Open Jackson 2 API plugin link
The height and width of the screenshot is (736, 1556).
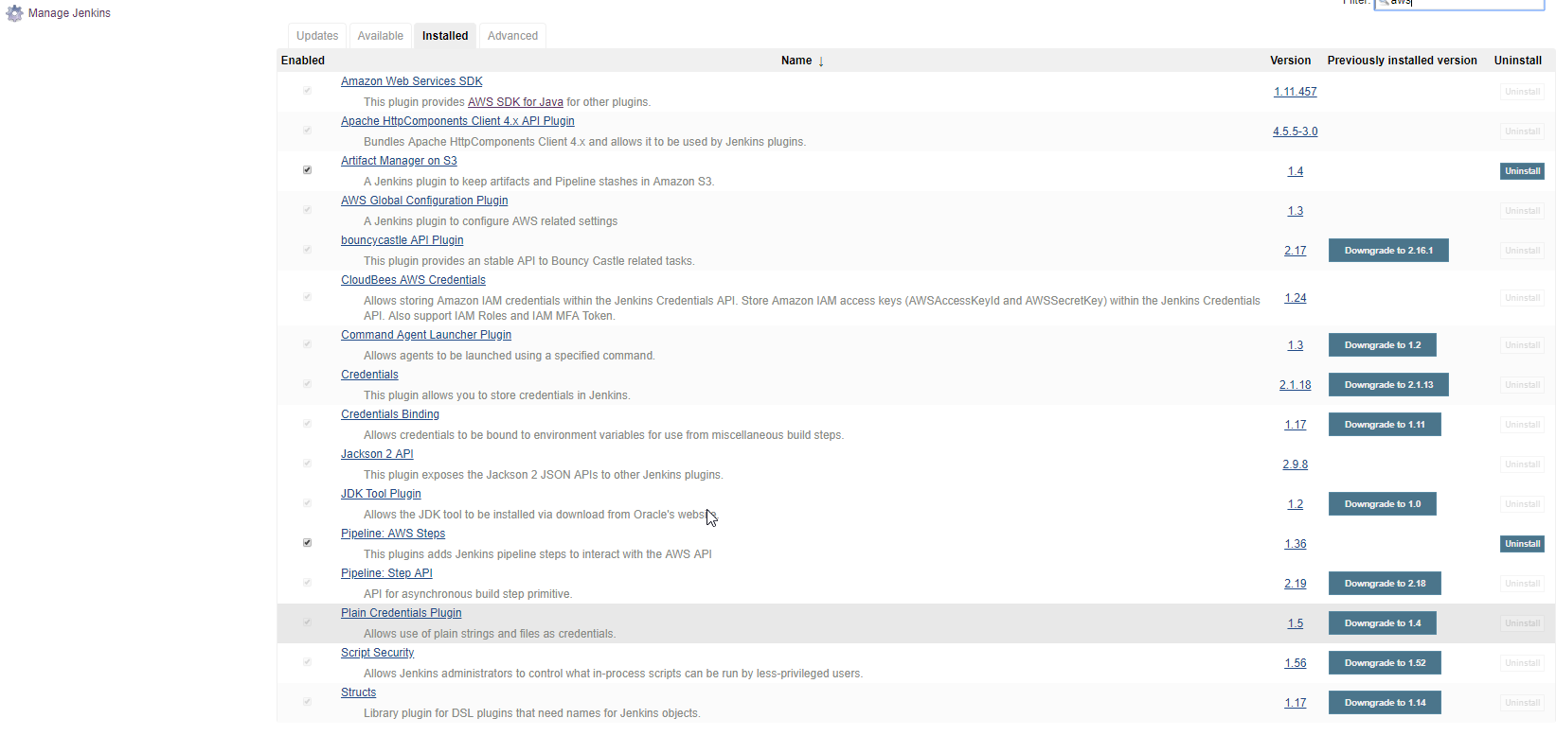click(x=377, y=454)
